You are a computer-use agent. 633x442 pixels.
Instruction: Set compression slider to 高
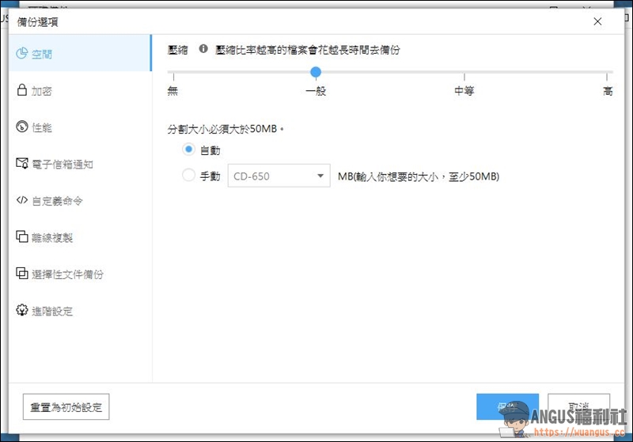point(608,73)
